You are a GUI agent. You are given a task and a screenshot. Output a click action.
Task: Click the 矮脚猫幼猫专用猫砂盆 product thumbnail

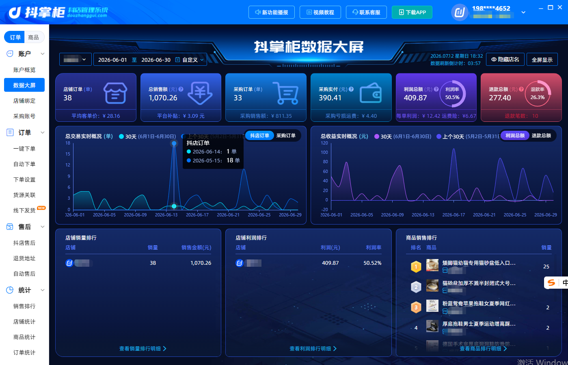point(432,266)
